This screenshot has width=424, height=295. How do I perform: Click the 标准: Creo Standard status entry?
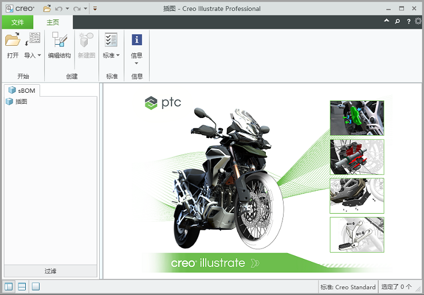pyautogui.click(x=348, y=287)
